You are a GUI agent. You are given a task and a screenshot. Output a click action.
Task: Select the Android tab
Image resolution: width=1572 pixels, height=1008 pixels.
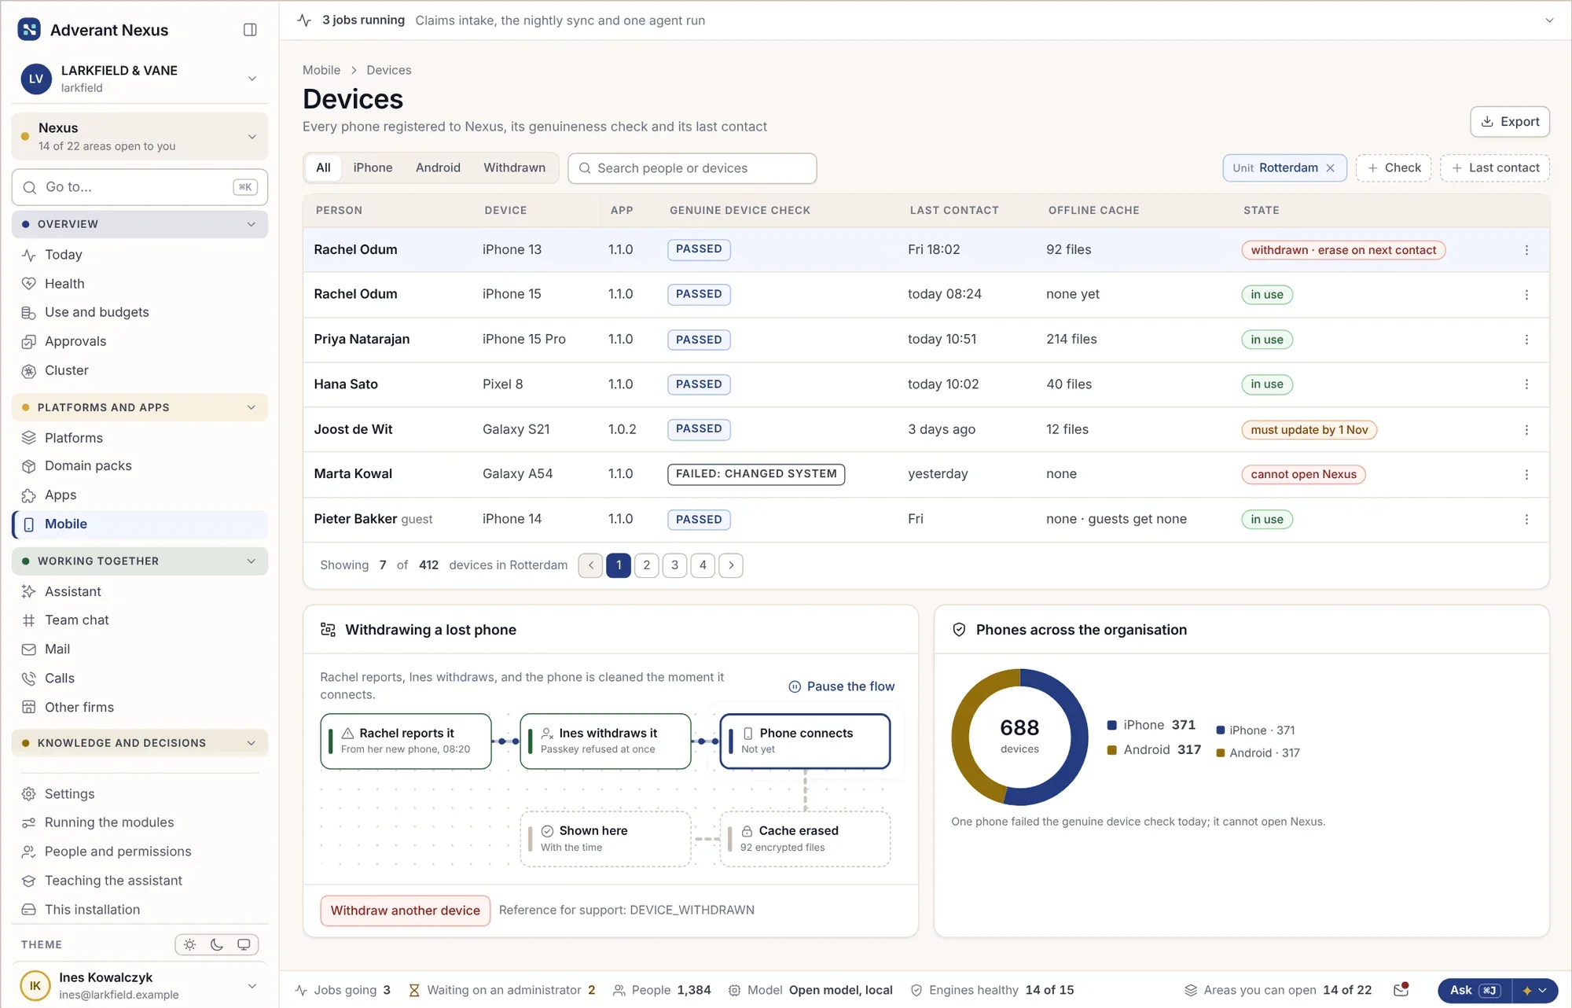[x=438, y=167]
